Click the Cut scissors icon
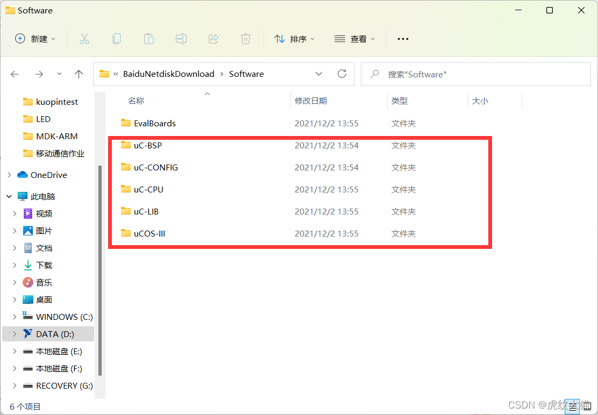The image size is (598, 415). [84, 39]
